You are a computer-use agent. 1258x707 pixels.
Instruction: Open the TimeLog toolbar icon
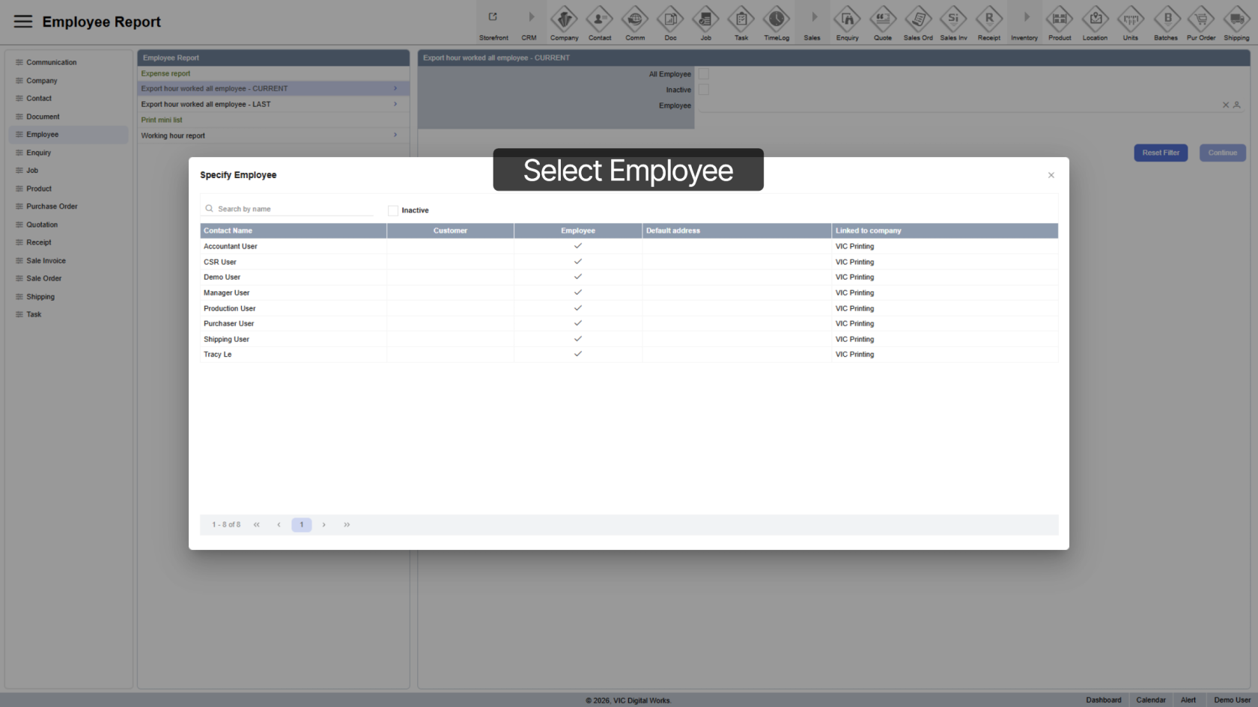pyautogui.click(x=776, y=19)
